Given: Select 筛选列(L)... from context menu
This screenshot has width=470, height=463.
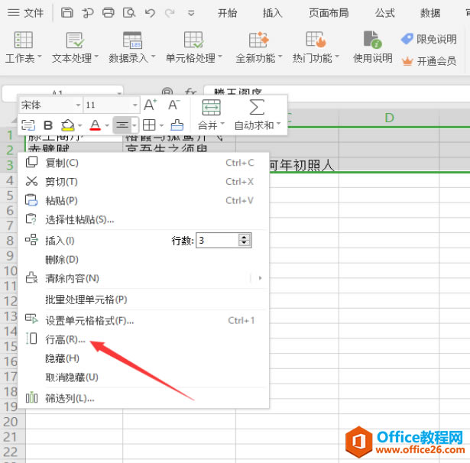Looking at the screenshot, I should click(143, 399).
